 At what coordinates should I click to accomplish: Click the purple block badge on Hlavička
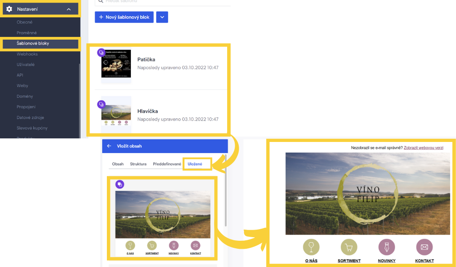101,104
